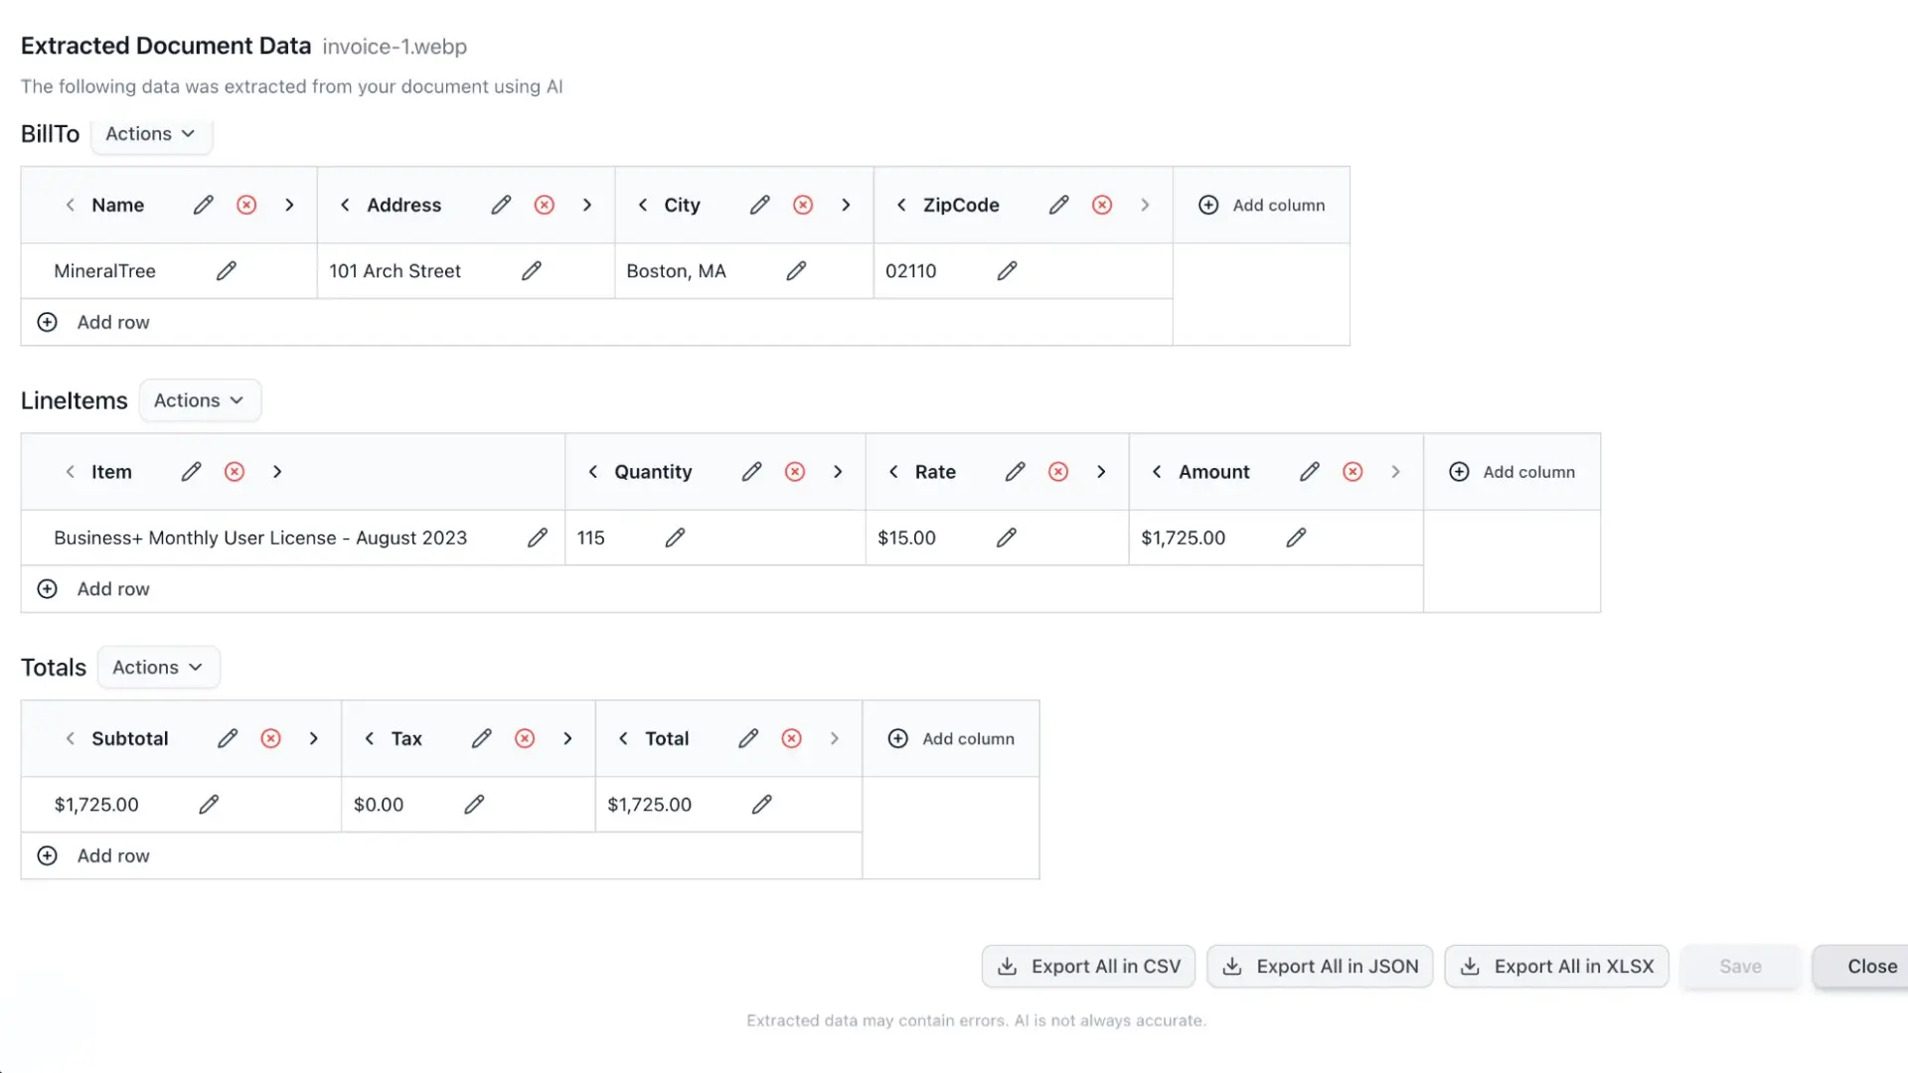Move Item column right
This screenshot has width=1908, height=1073.
click(x=277, y=472)
